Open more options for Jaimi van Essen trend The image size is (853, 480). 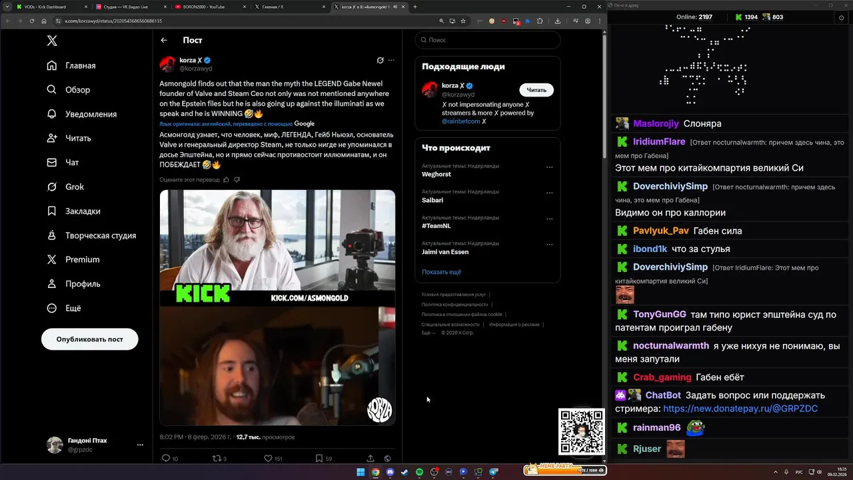[x=549, y=245]
